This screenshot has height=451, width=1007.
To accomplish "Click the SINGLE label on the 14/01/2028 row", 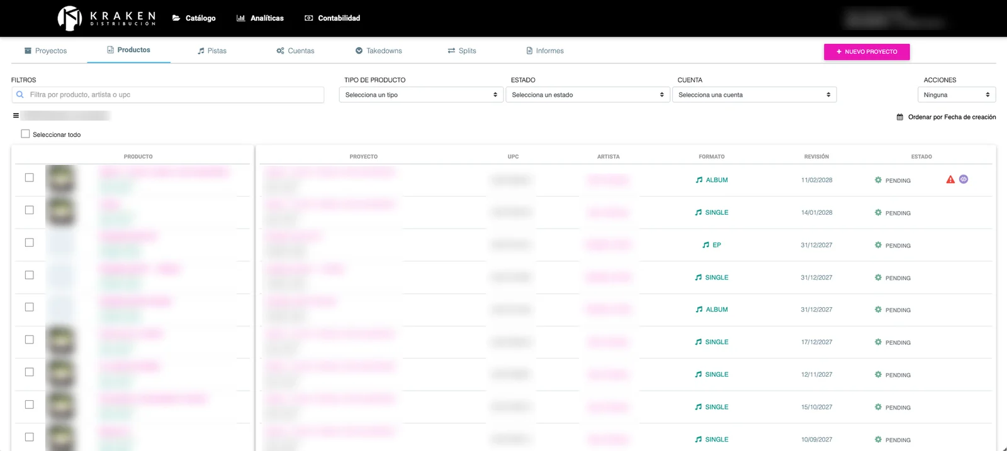I will pos(717,213).
